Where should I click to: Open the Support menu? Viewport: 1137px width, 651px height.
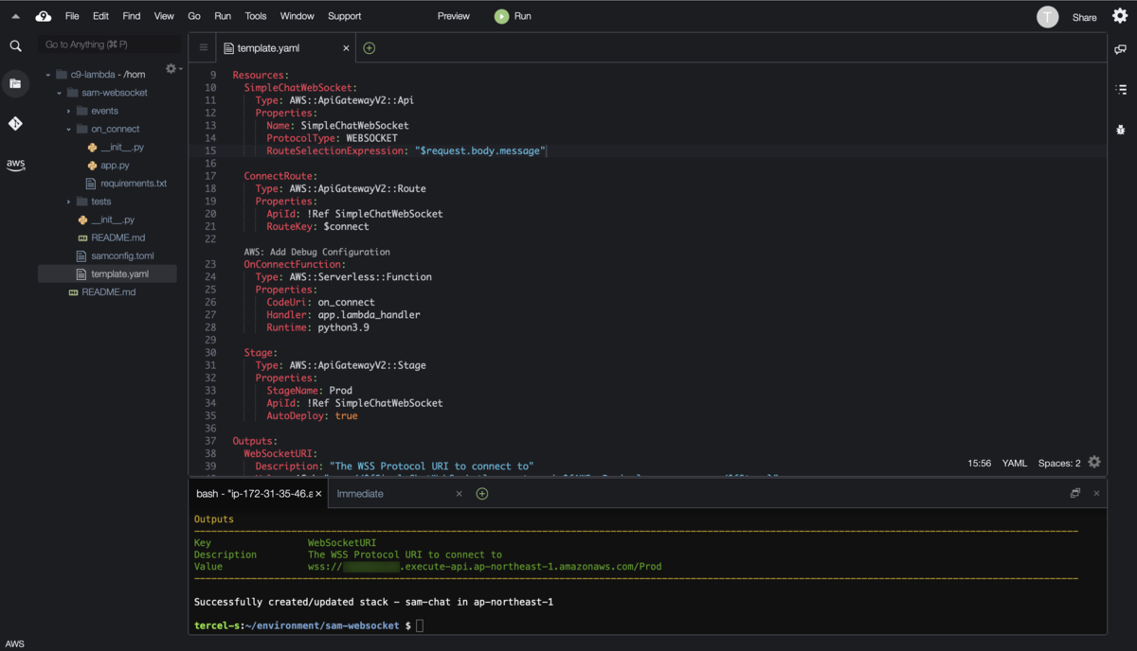click(344, 16)
